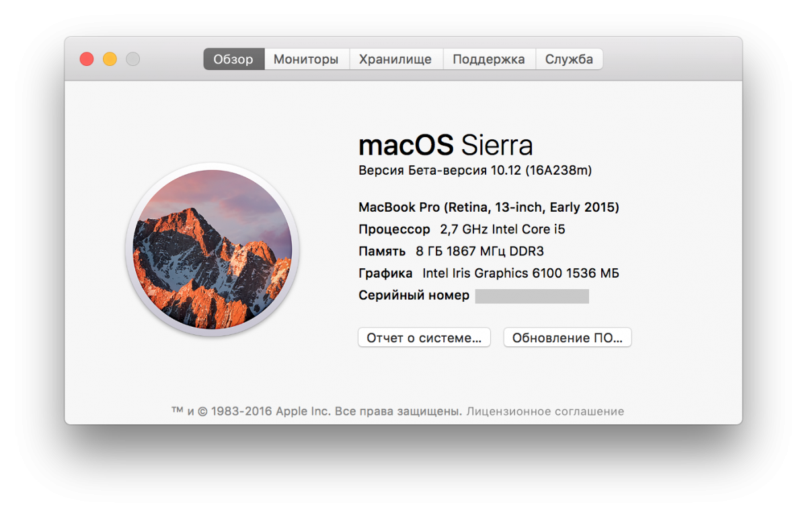This screenshot has width=807, height=517.
Task: Select the Хранилище tab
Action: click(x=395, y=59)
